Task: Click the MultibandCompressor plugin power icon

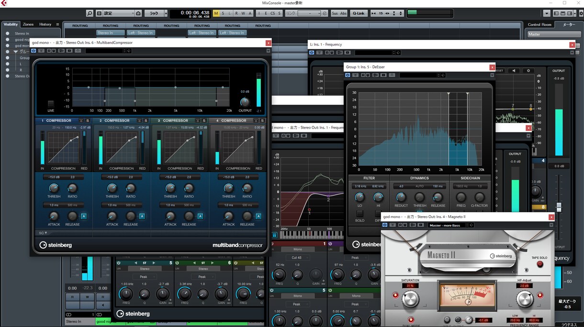Action: pos(34,51)
